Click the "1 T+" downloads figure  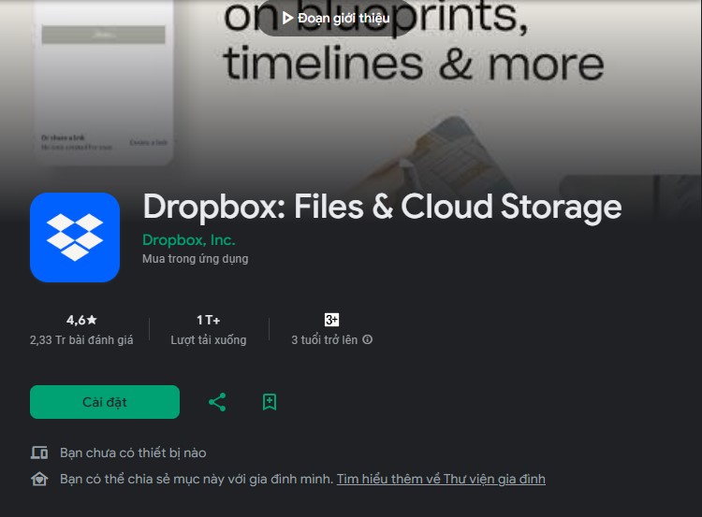pyautogui.click(x=209, y=320)
